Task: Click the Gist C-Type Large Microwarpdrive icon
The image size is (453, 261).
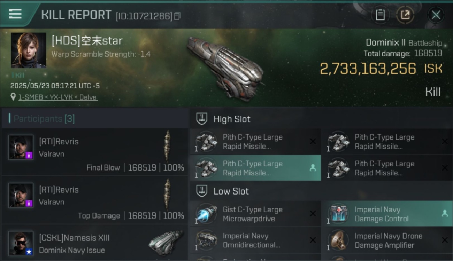Action: pos(206,214)
